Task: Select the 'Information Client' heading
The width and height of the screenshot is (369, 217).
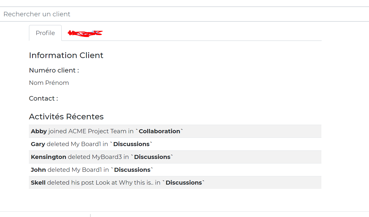Action: (x=66, y=55)
